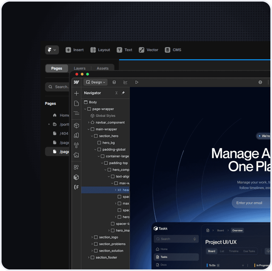Image resolution: width=272 pixels, height=271 pixels.
Task: Click the Insert plus icon in Framer
Action: coord(68,50)
